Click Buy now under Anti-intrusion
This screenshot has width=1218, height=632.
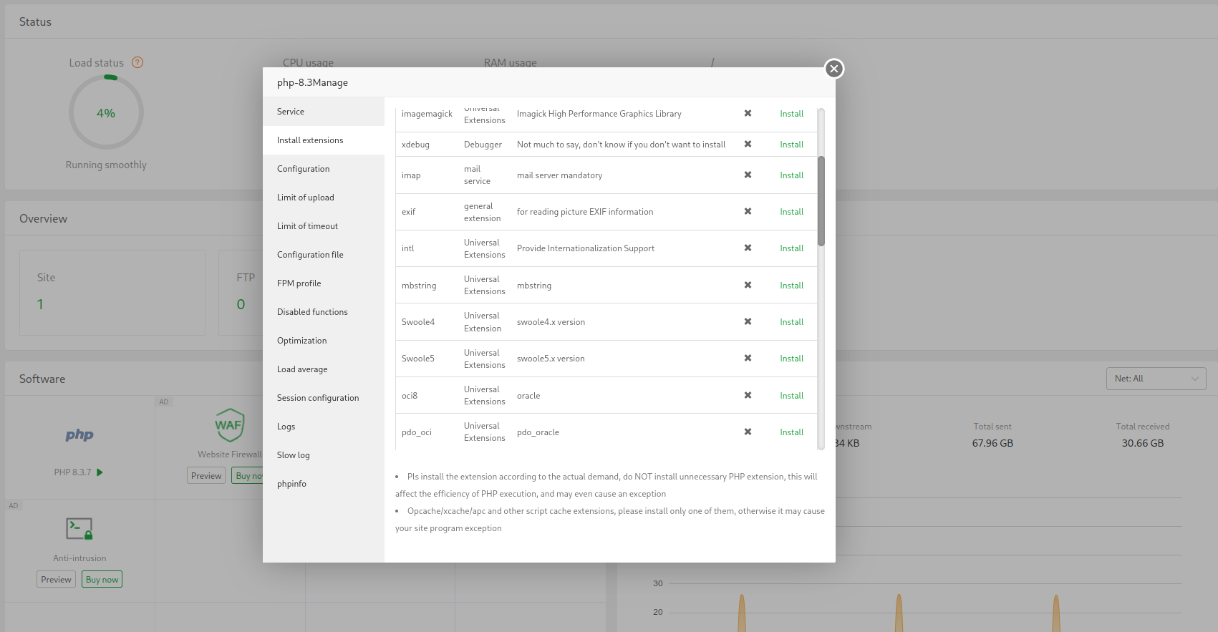[x=102, y=580]
